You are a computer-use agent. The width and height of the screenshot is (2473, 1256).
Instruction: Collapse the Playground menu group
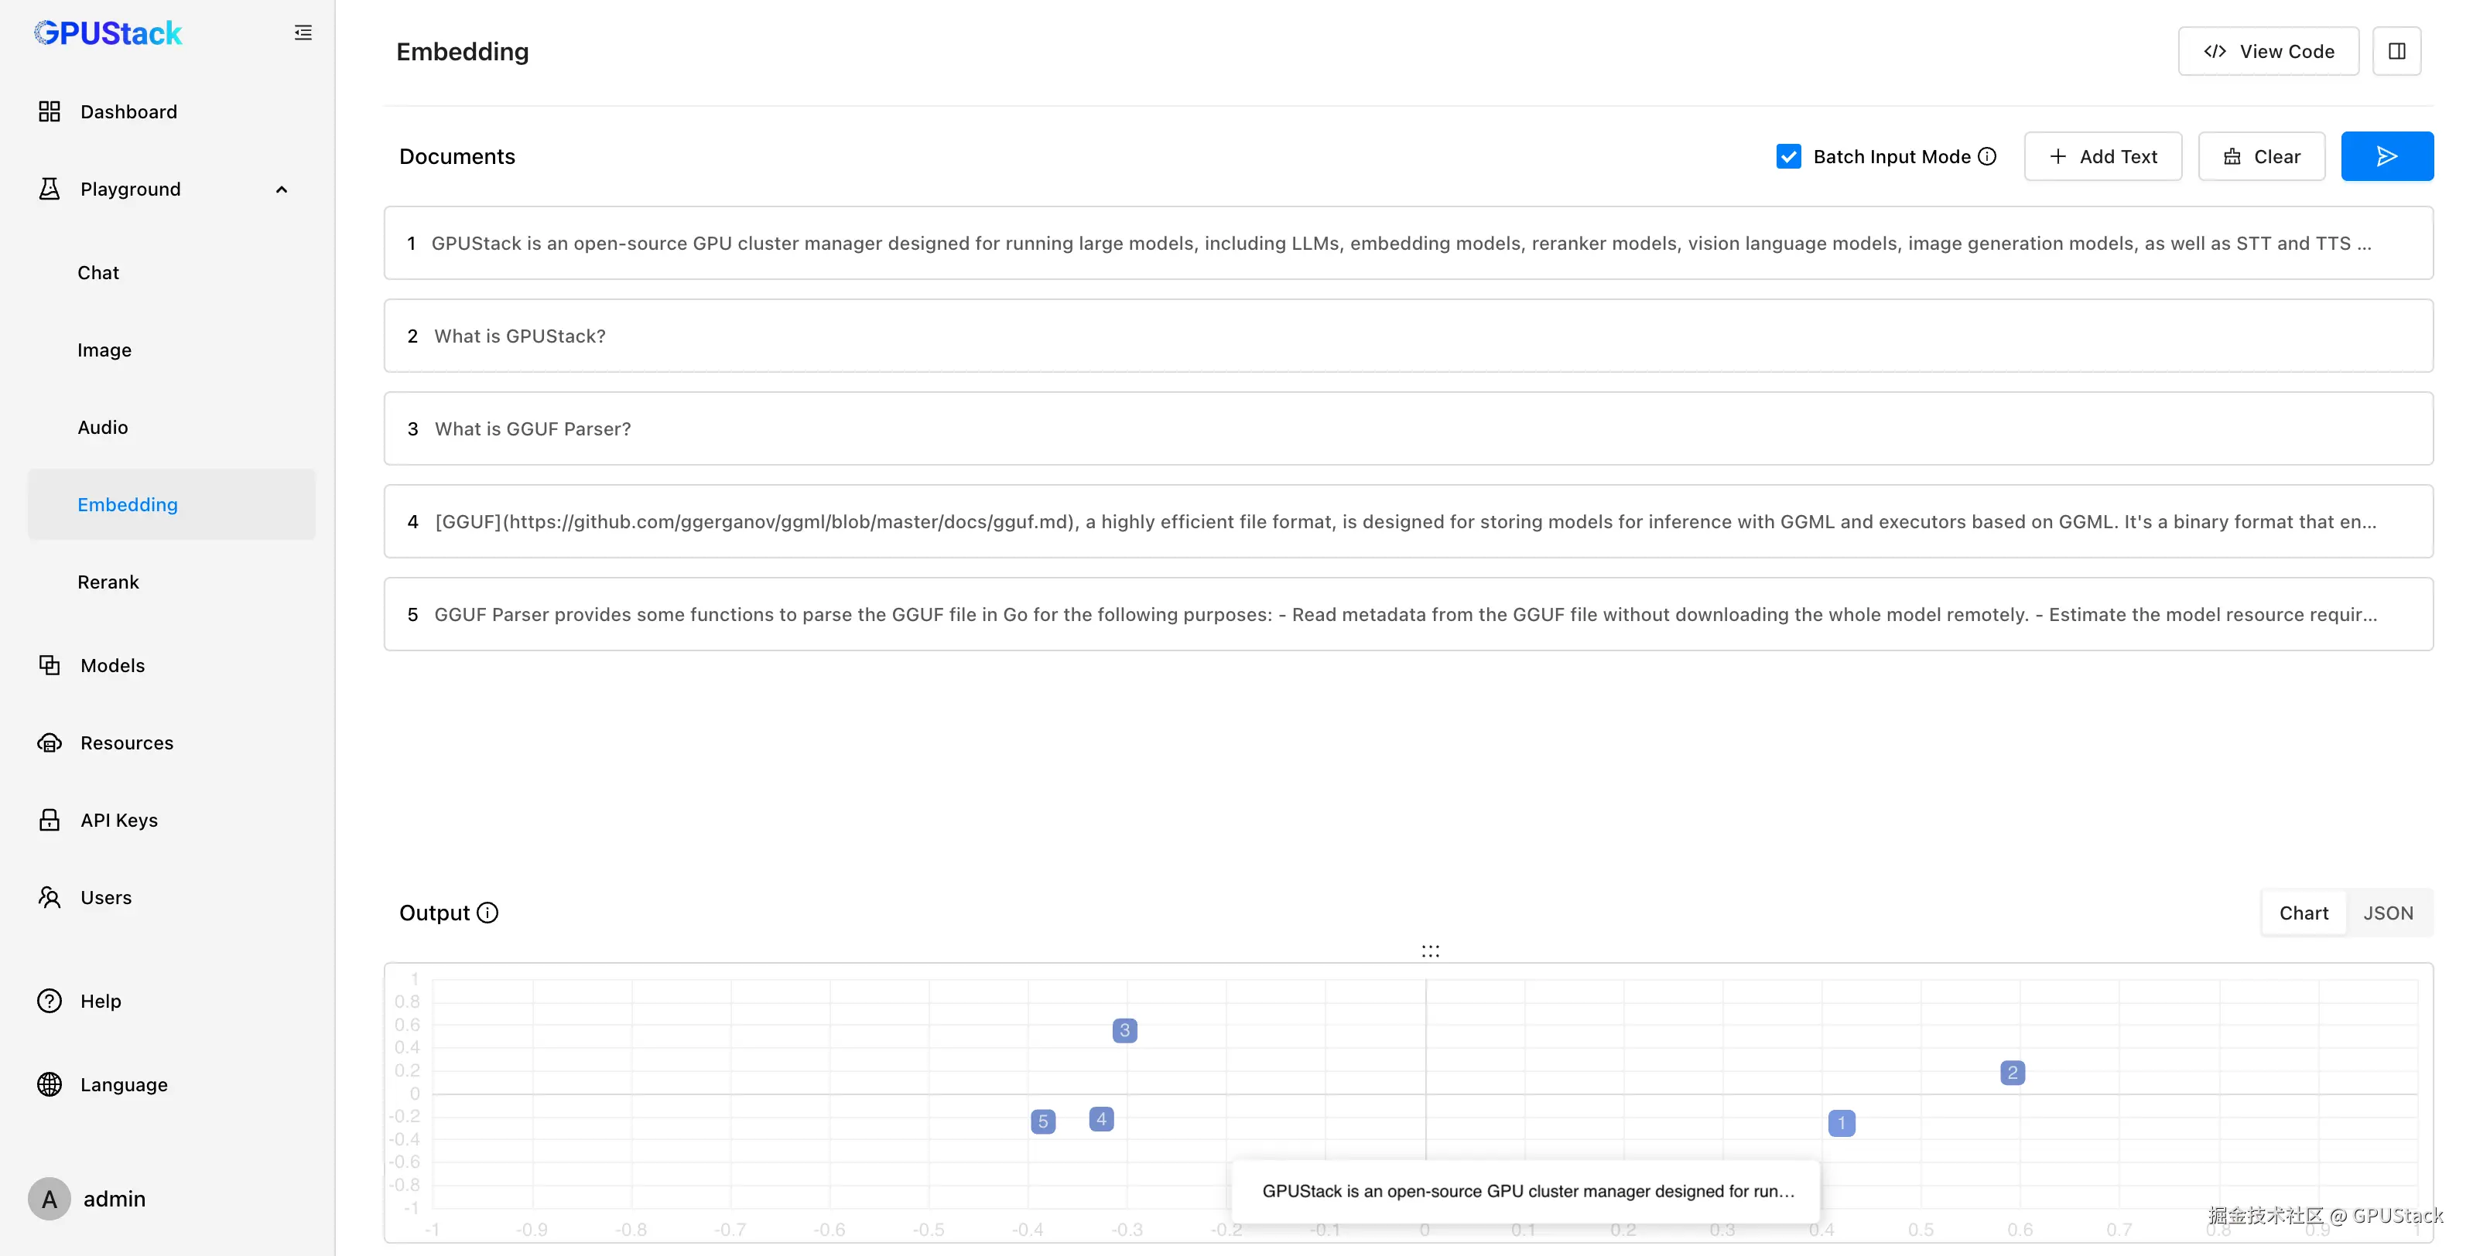point(282,189)
